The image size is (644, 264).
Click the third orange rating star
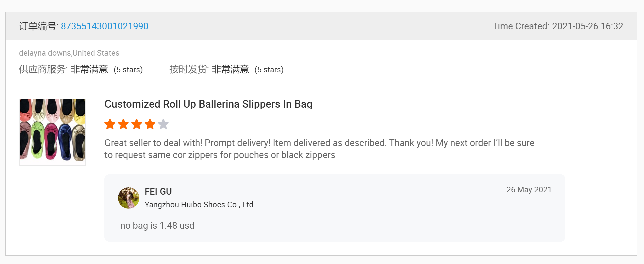tap(137, 124)
